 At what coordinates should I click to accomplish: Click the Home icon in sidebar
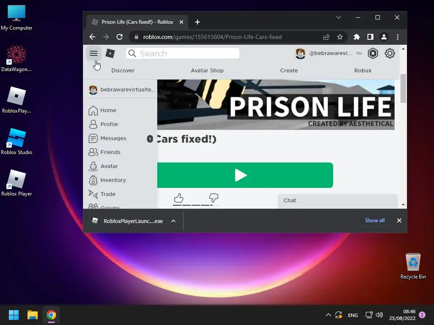coord(93,110)
